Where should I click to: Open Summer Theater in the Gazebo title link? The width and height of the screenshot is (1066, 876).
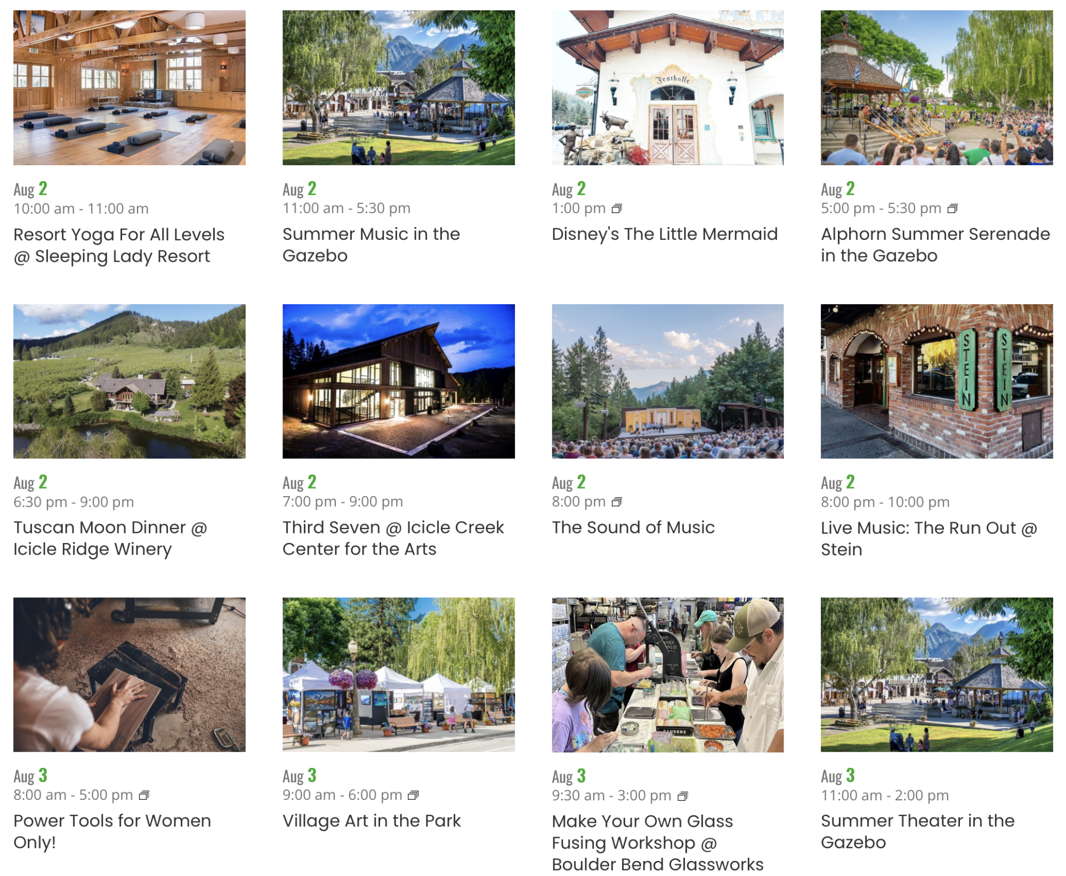pos(917,831)
